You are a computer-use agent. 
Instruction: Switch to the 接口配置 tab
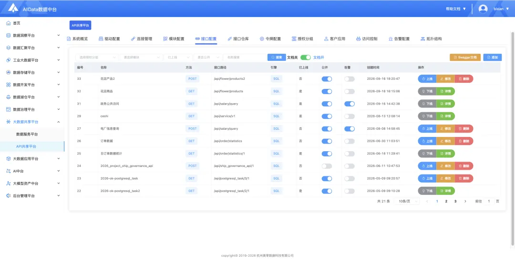[206, 39]
